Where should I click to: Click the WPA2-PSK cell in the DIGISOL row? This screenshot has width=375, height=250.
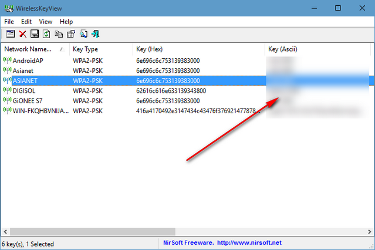point(88,91)
